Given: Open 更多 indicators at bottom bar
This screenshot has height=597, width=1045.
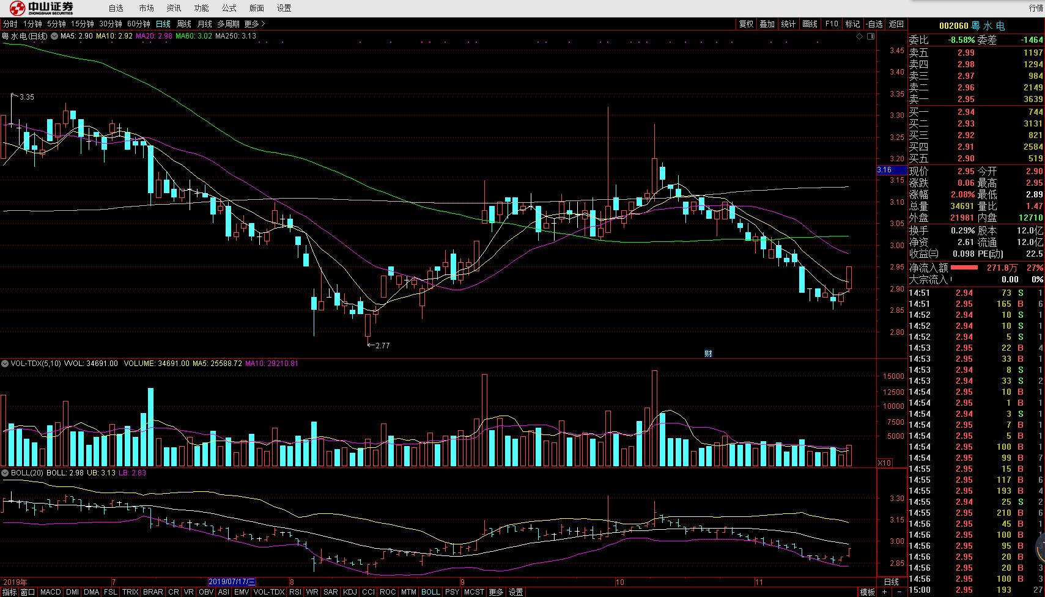Looking at the screenshot, I should point(496,592).
